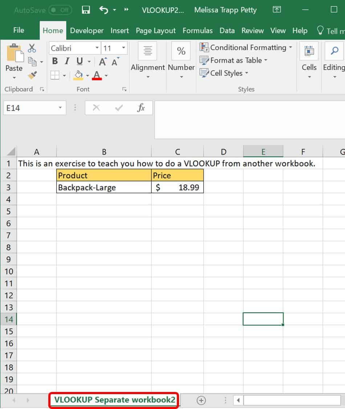This screenshot has height=409, width=345.
Task: Open the font size dropdown
Action: [x=123, y=48]
